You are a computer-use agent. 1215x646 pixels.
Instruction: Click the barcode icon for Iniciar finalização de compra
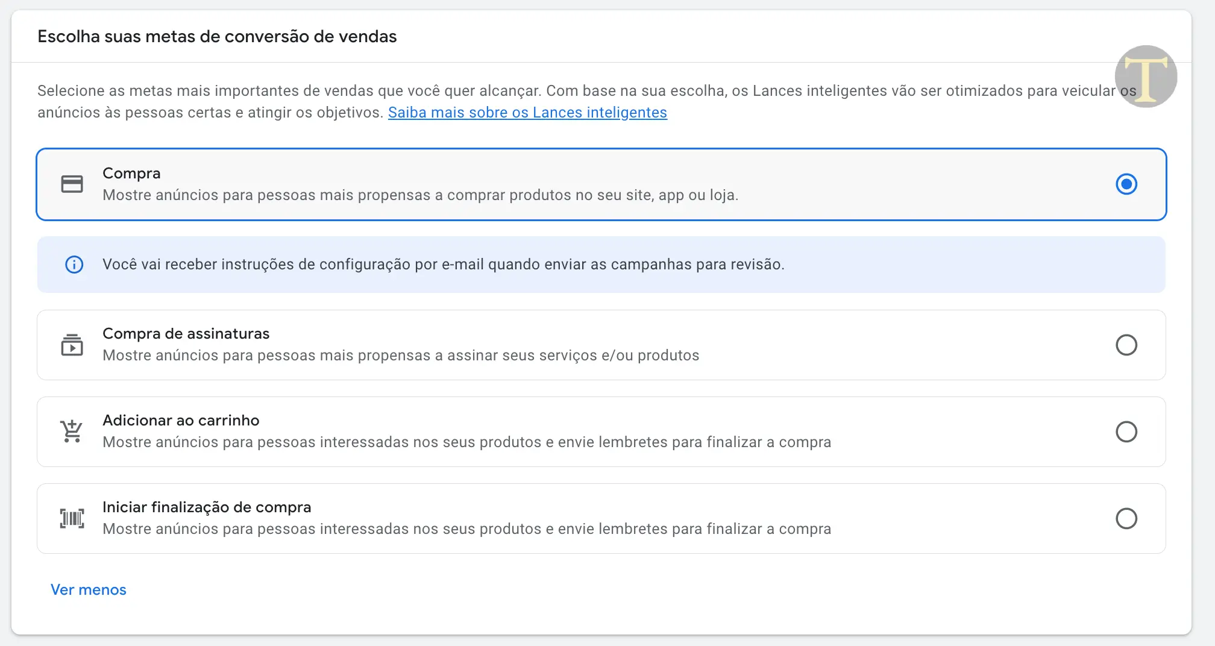pos(72,518)
